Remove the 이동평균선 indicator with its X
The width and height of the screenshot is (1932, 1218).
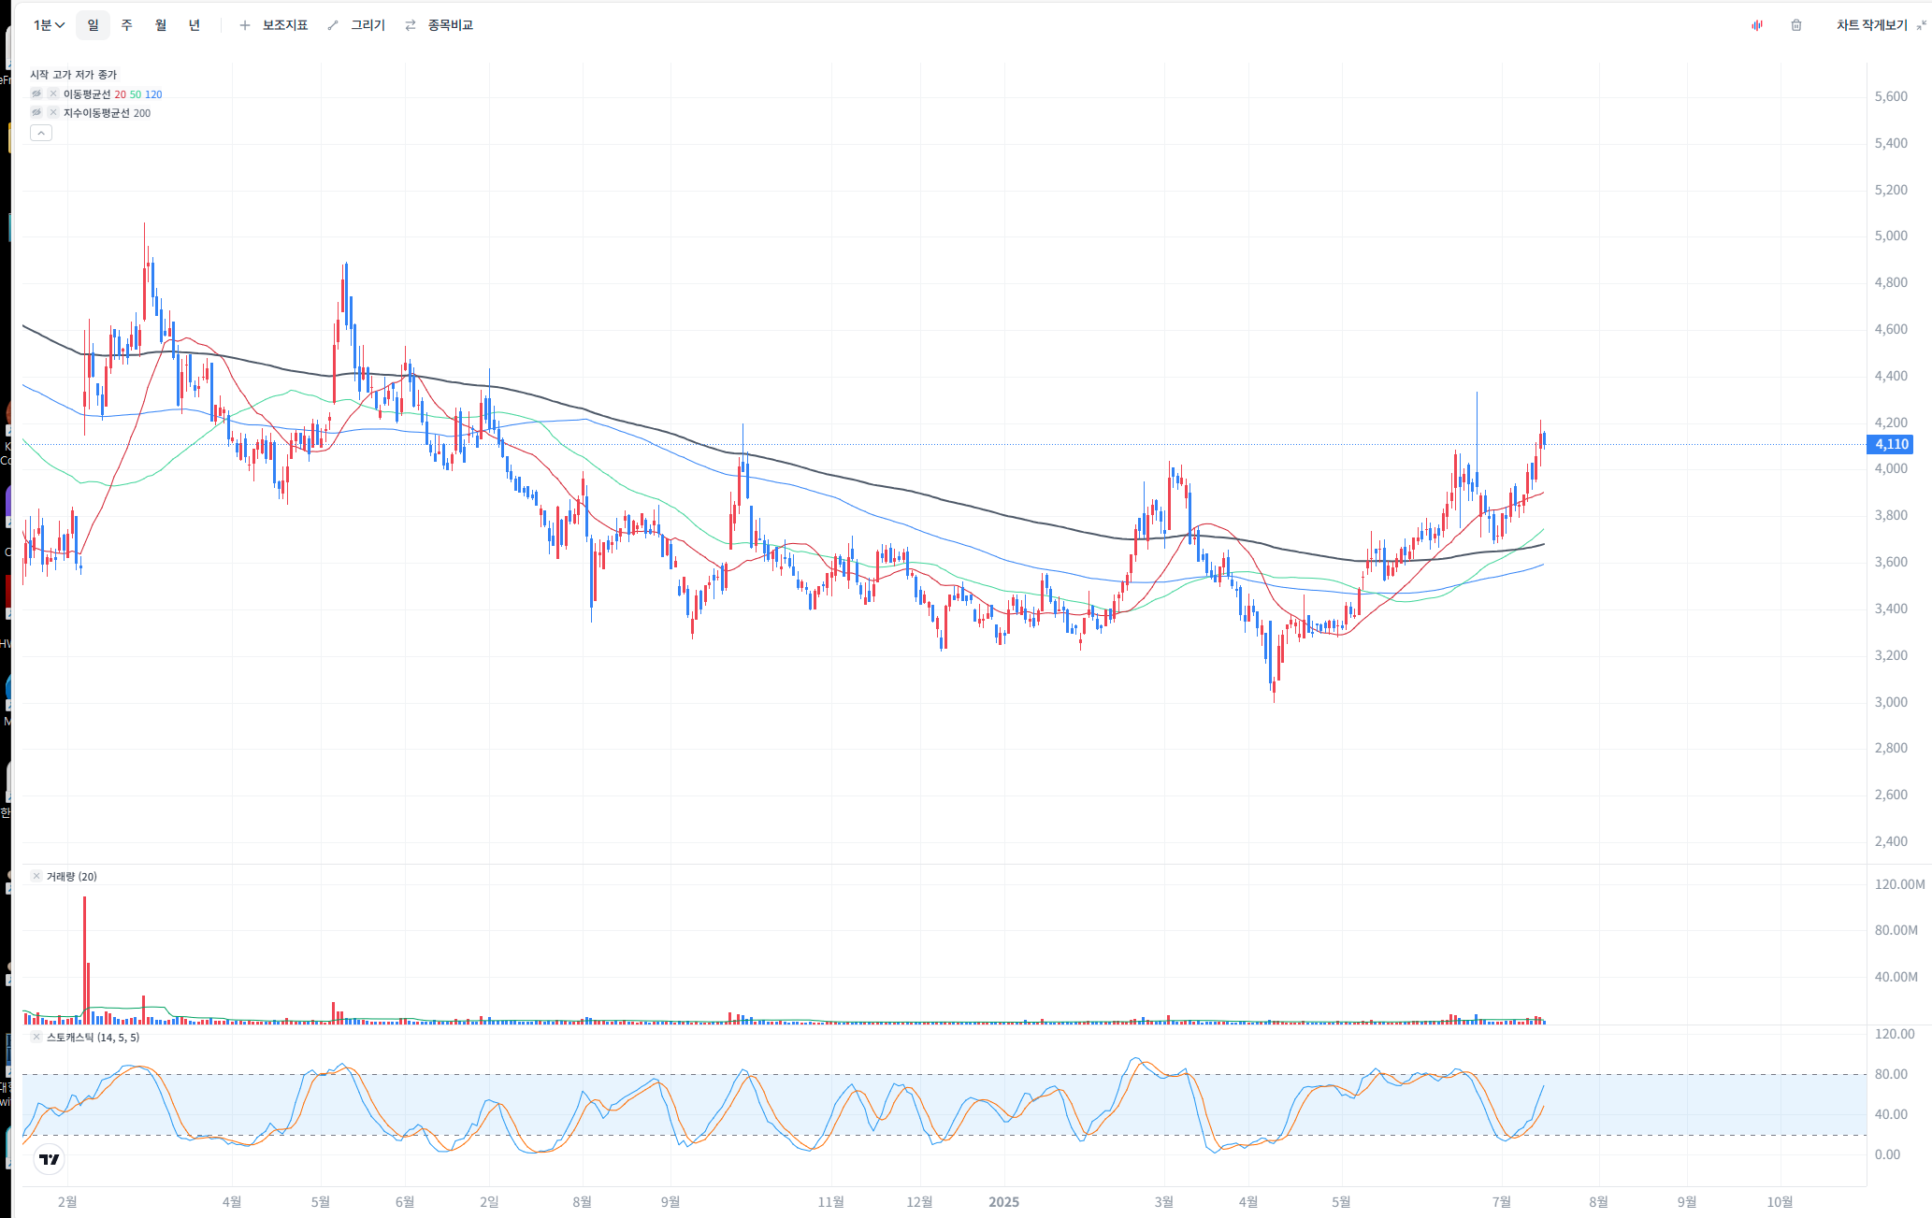click(x=53, y=93)
